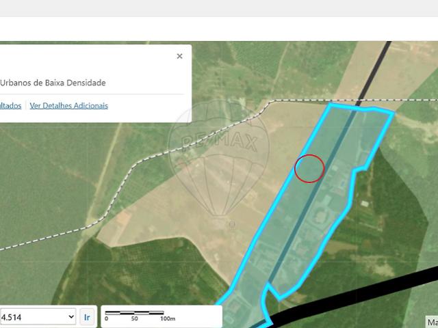Screen dimensions: 438x328
Task: Click the popup text Urbanos de Baixa Densidade
Action: (53, 83)
